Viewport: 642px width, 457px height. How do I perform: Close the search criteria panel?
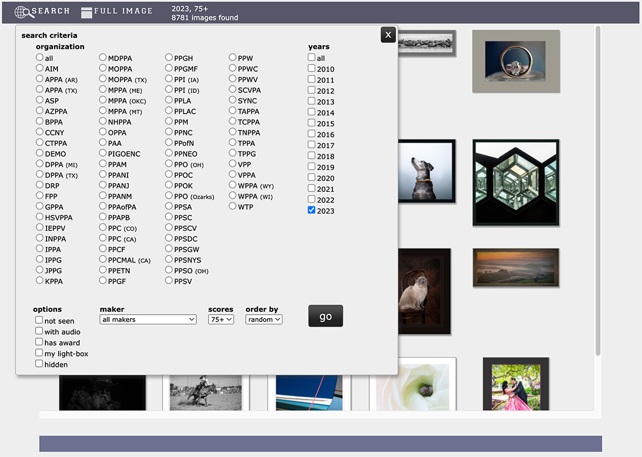click(x=388, y=35)
